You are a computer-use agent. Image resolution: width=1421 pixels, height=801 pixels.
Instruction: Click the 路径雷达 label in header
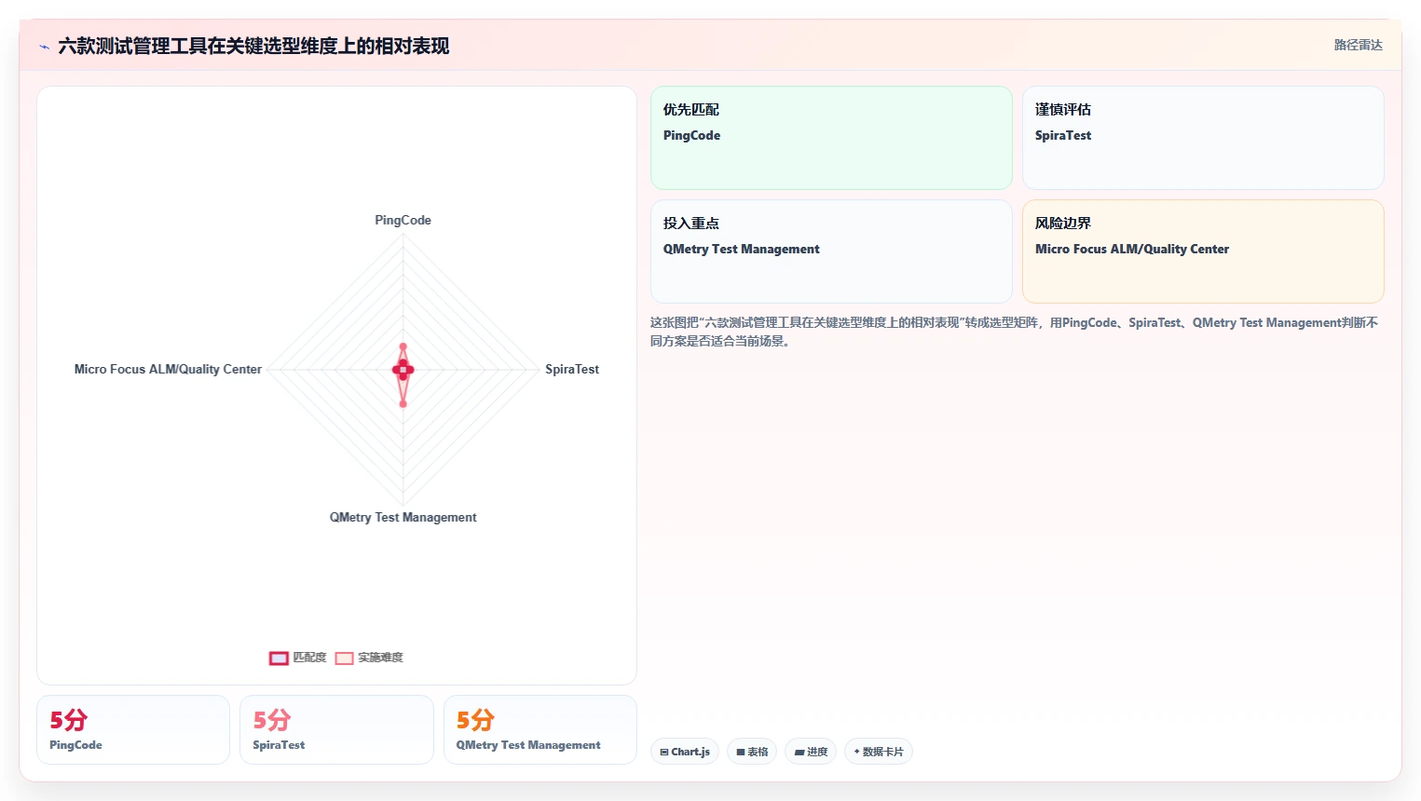(1358, 46)
